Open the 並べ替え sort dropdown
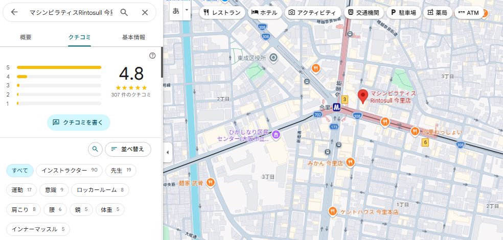This screenshot has height=240, width=503. coord(128,149)
